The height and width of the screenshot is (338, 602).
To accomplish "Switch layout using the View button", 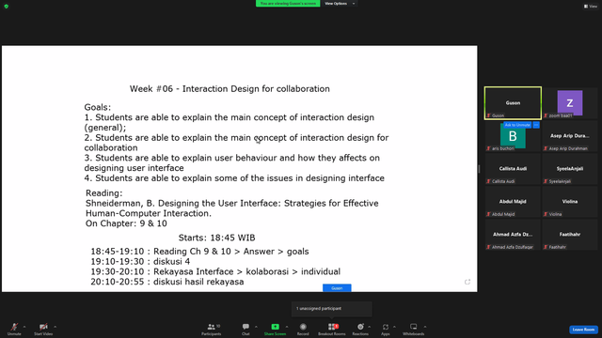I will [x=591, y=7].
